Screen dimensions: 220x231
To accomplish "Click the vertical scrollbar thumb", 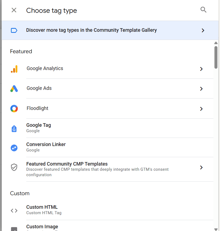I will click(216, 57).
